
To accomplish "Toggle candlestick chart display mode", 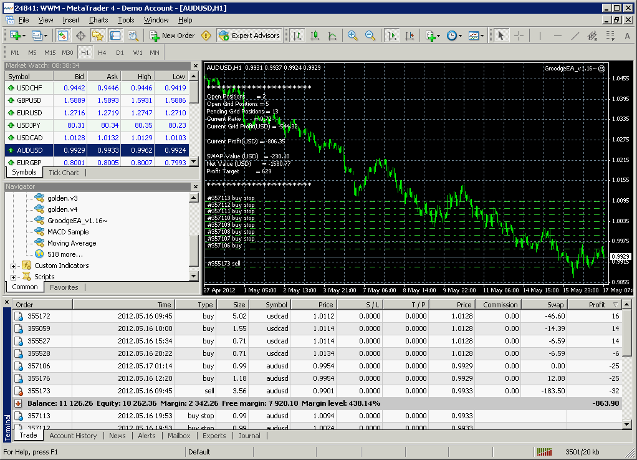I will 315,36.
